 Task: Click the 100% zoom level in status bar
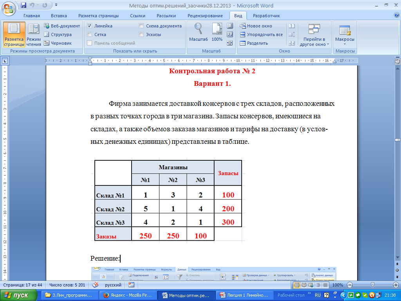(337, 285)
